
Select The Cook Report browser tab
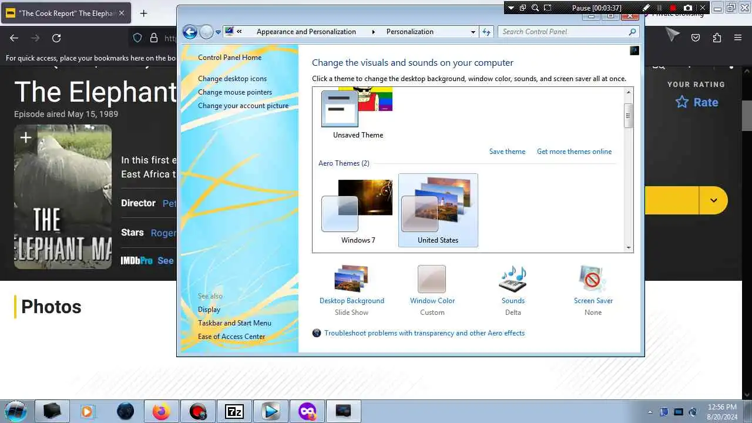click(66, 13)
